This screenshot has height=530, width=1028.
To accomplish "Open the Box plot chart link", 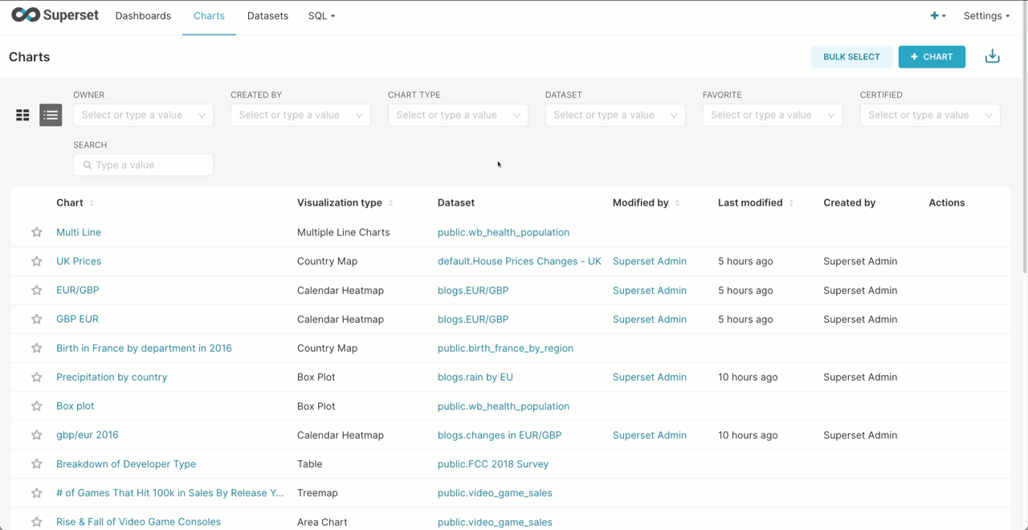I will 75,406.
